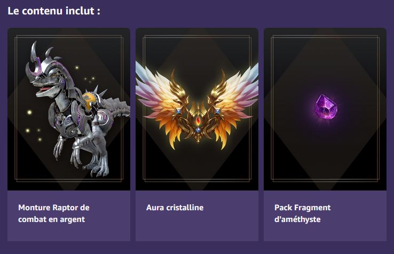394x254 pixels.
Task: Select the "Pack Fragment d'améthyste" label
Action: pyautogui.click(x=302, y=213)
